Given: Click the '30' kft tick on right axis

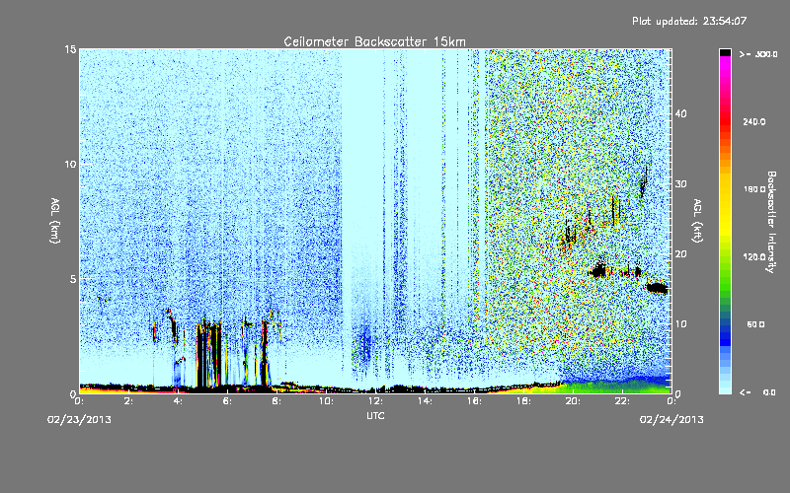Looking at the screenshot, I should tap(680, 184).
